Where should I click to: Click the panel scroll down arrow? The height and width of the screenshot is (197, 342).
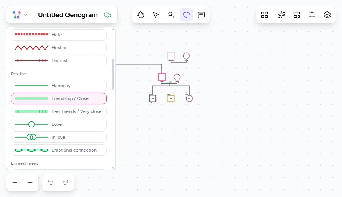pos(113,168)
